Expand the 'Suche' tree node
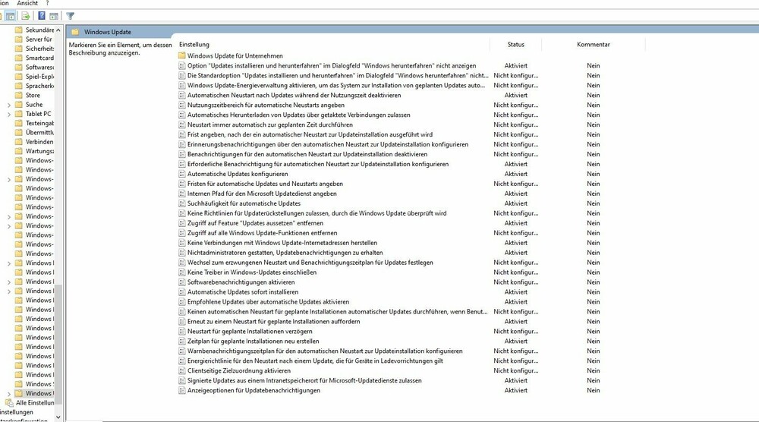Viewport: 759px width, 422px height. 8,105
